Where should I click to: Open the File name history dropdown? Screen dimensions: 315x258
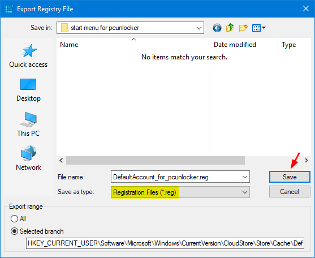point(245,177)
